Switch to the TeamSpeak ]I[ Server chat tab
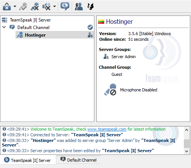Viewport: 191px width, 168px height. 28,160
